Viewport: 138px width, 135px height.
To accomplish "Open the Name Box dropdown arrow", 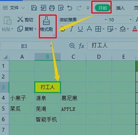I will pyautogui.click(x=51, y=46).
